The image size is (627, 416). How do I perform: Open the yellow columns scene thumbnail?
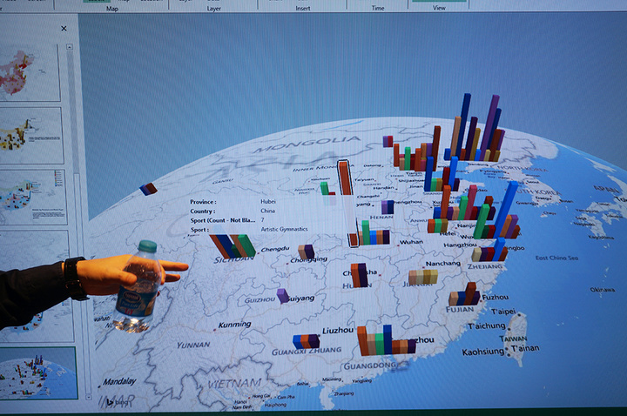pos(30,136)
